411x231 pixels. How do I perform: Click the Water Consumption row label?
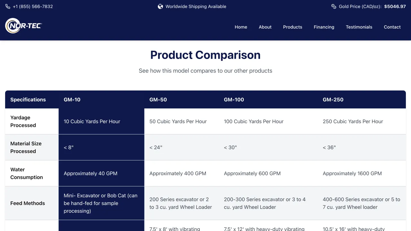[26, 173]
